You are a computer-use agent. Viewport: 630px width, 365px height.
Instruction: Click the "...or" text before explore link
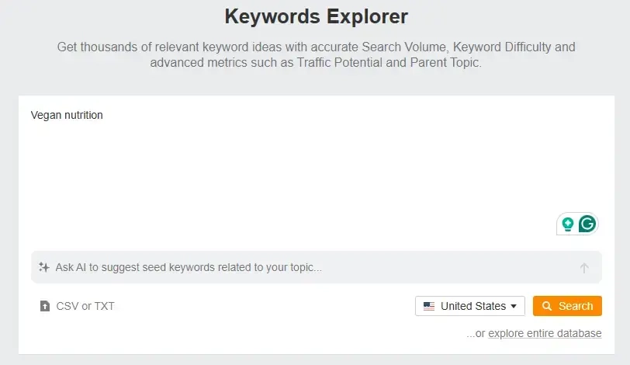[x=476, y=333]
